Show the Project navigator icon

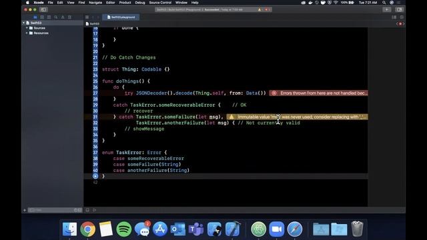coord(35,17)
